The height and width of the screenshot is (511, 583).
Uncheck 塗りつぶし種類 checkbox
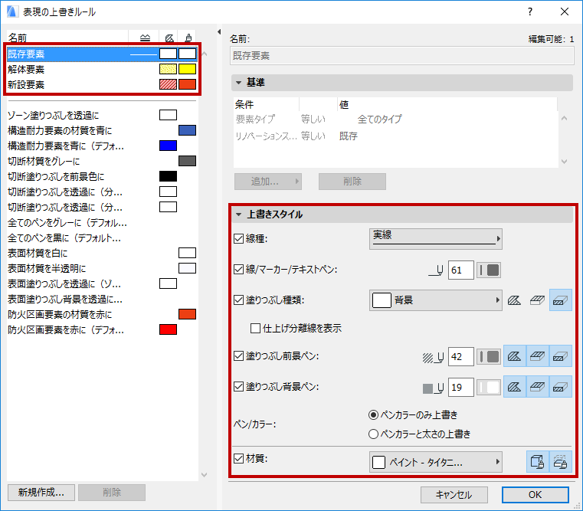238,300
